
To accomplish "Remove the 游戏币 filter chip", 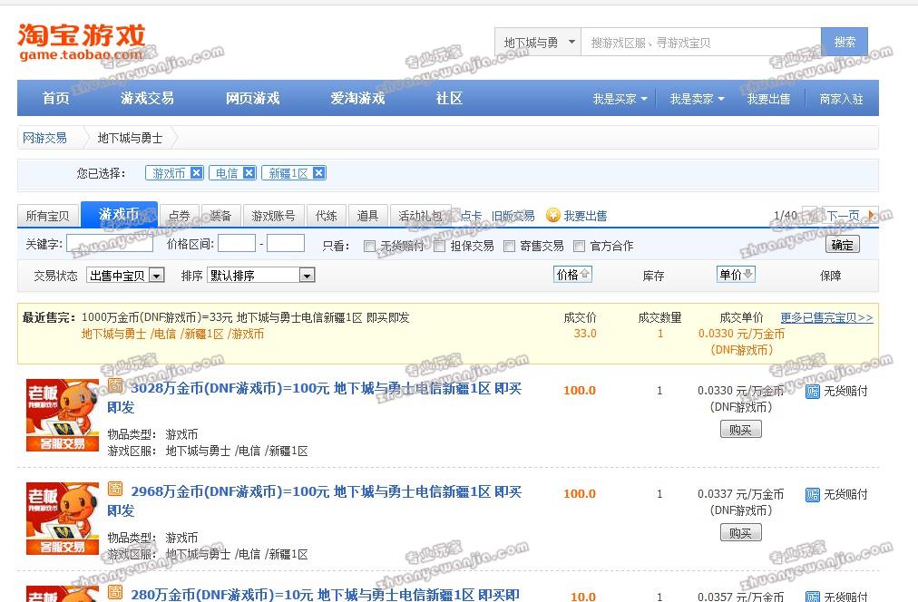I will pyautogui.click(x=197, y=173).
